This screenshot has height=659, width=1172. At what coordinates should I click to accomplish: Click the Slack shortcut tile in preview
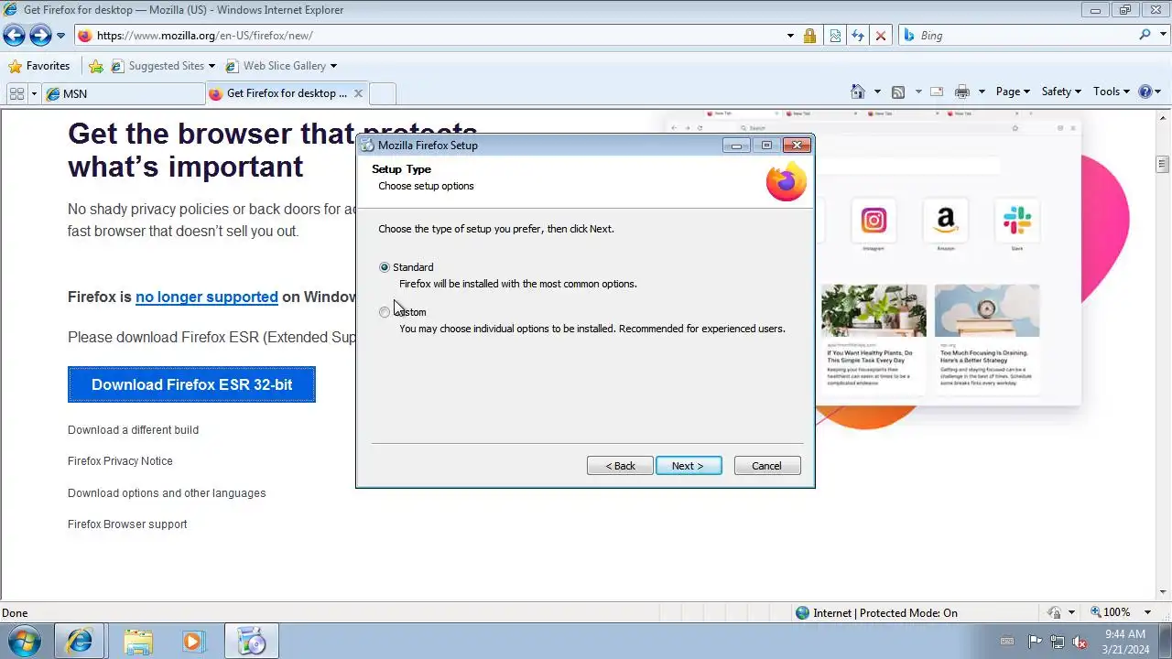pyautogui.click(x=1016, y=221)
